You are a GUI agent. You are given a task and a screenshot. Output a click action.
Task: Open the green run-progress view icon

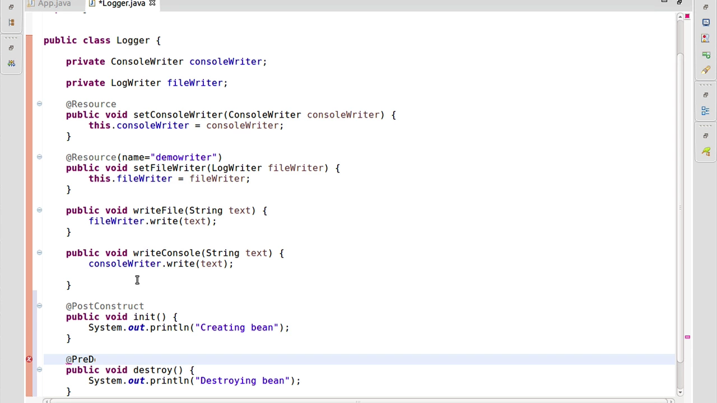point(706,54)
